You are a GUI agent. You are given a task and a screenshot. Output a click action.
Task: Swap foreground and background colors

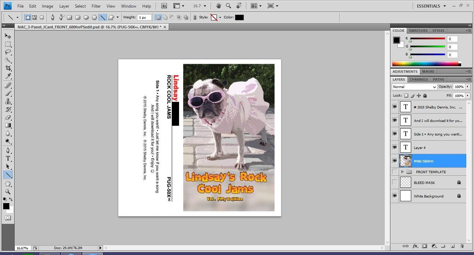point(11,199)
